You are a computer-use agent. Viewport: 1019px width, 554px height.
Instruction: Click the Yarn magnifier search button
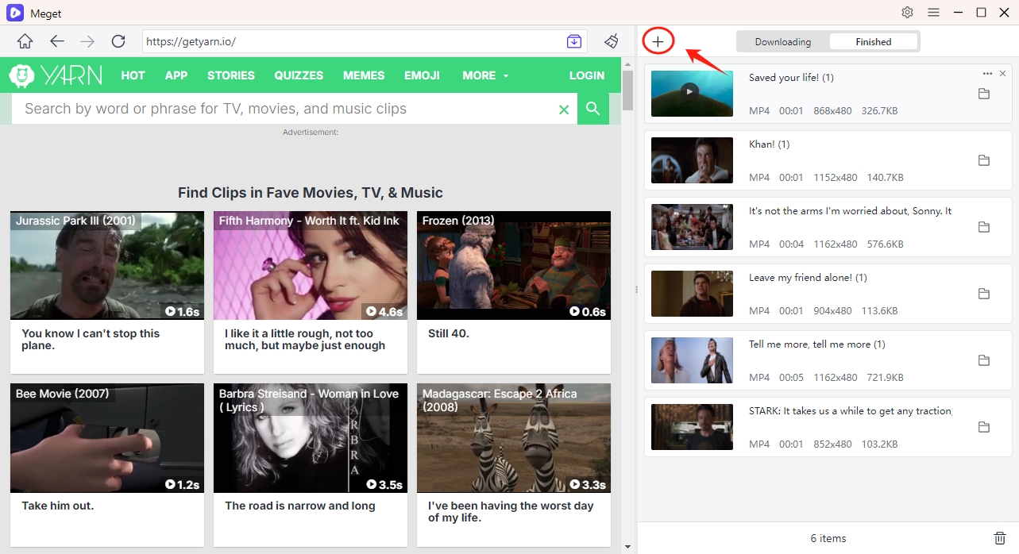592,109
